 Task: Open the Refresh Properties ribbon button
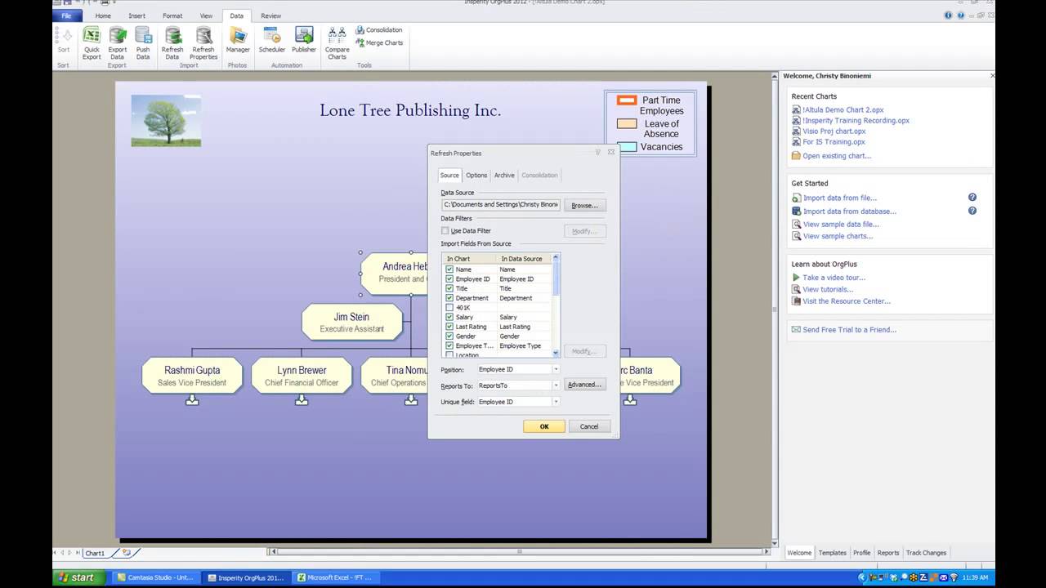(x=203, y=43)
